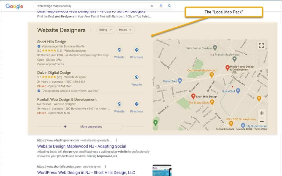
Task: Expand map to fullscreen view
Action: [261, 46]
